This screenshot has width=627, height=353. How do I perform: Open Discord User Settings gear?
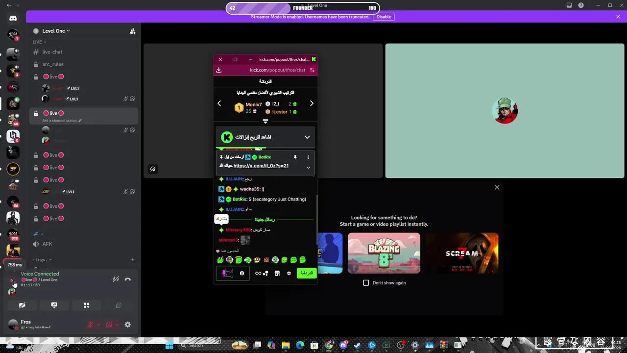(x=128, y=325)
